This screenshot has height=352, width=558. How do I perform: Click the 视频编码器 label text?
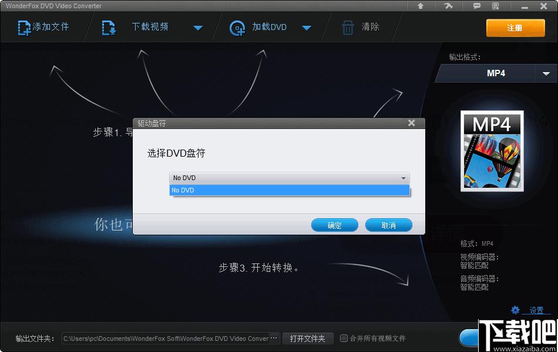tap(479, 257)
